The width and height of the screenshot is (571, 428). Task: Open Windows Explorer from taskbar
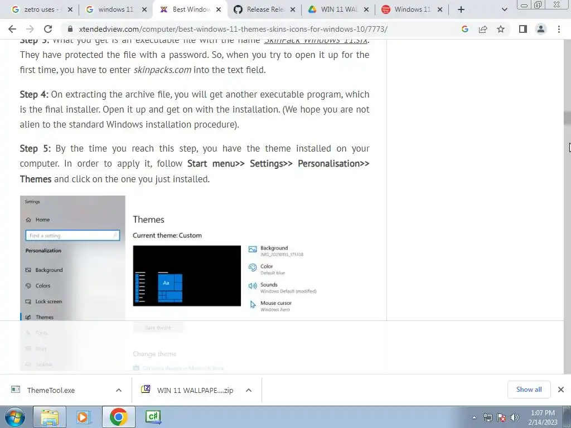pos(50,417)
